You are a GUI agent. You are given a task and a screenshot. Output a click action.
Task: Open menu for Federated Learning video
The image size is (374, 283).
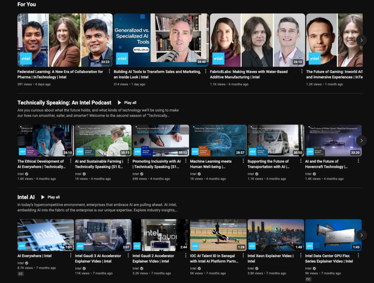(110, 71)
